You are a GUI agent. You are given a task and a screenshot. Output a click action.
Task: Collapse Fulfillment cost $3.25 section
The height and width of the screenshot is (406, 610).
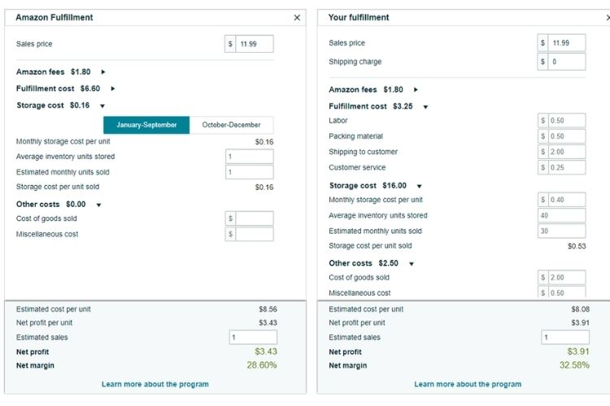tap(425, 106)
